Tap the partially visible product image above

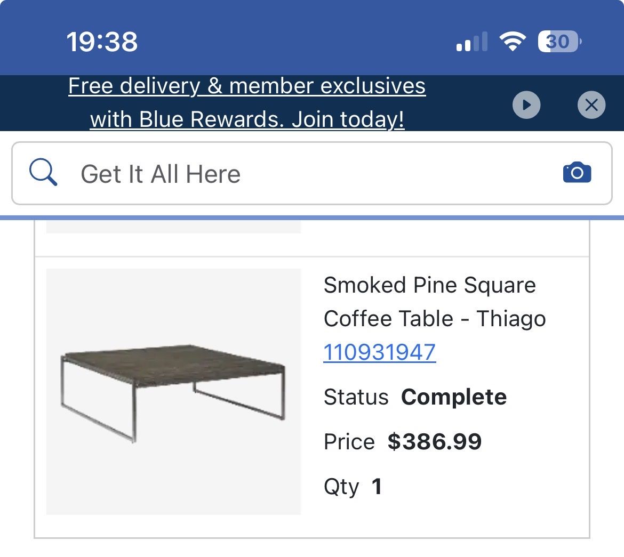(173, 227)
